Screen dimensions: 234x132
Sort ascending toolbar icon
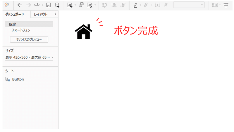pos(114,5)
